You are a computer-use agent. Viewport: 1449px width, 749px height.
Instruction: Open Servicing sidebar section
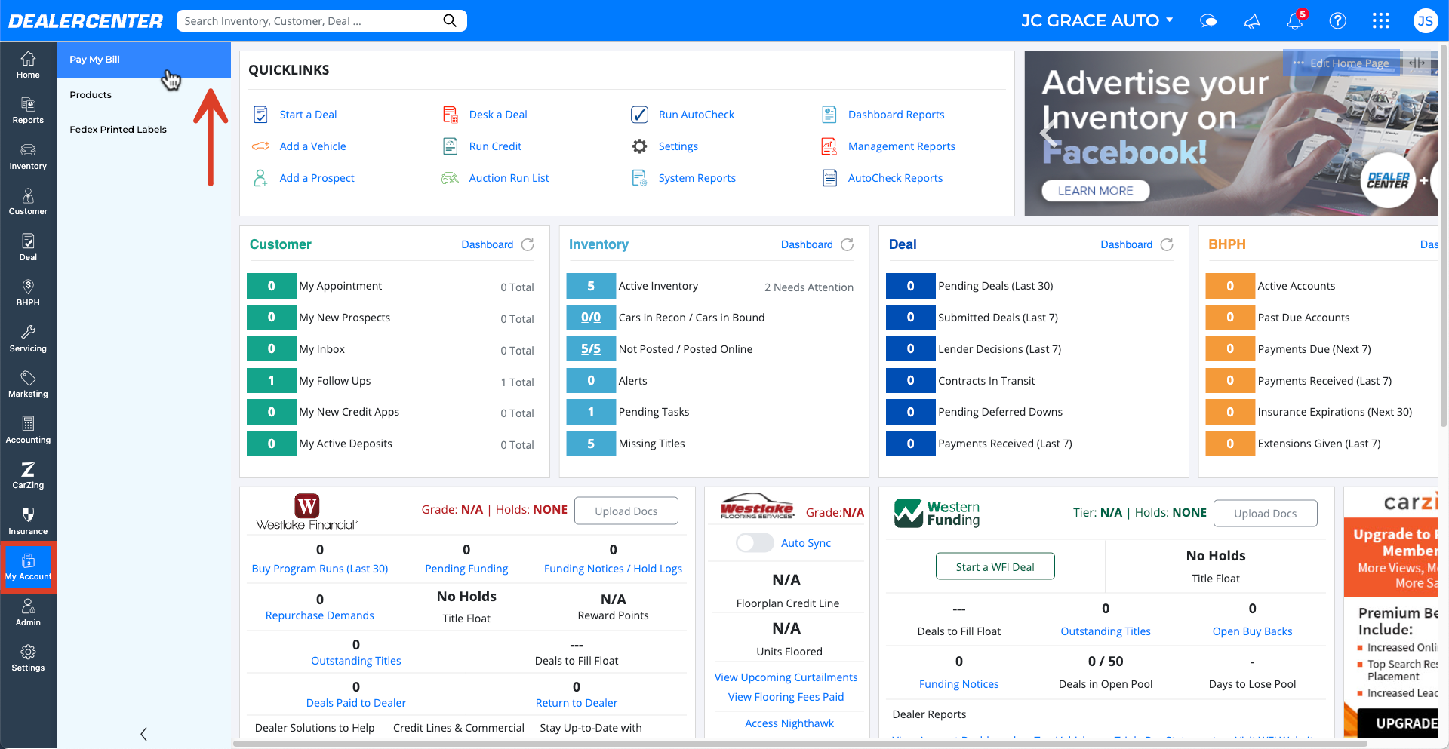pyautogui.click(x=28, y=339)
